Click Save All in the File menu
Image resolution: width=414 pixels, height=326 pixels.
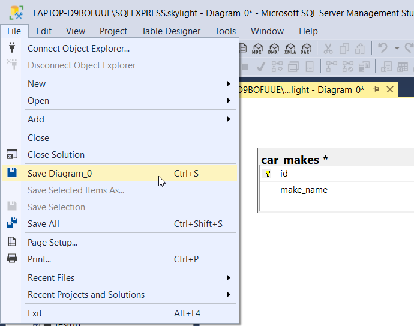click(x=43, y=224)
